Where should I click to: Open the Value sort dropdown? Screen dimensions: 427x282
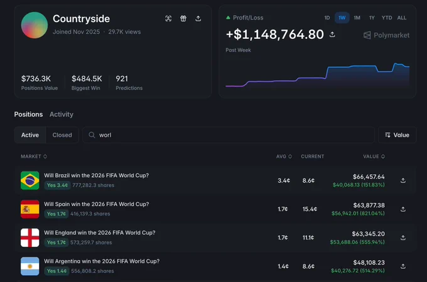tap(397, 135)
